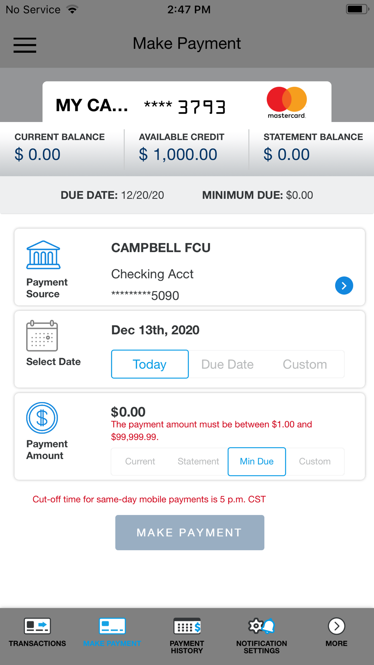This screenshot has width=374, height=665.
Task: Select Today as payment date
Action: 150,364
